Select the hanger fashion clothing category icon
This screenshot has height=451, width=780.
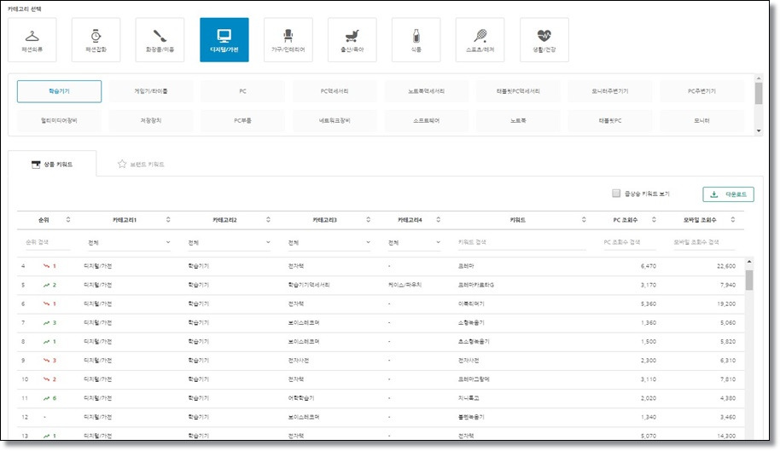point(32,37)
